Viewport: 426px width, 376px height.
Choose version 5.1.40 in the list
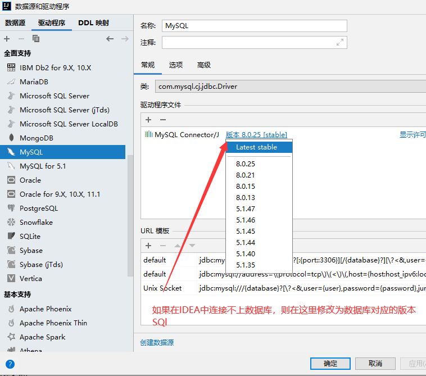[x=259, y=253]
